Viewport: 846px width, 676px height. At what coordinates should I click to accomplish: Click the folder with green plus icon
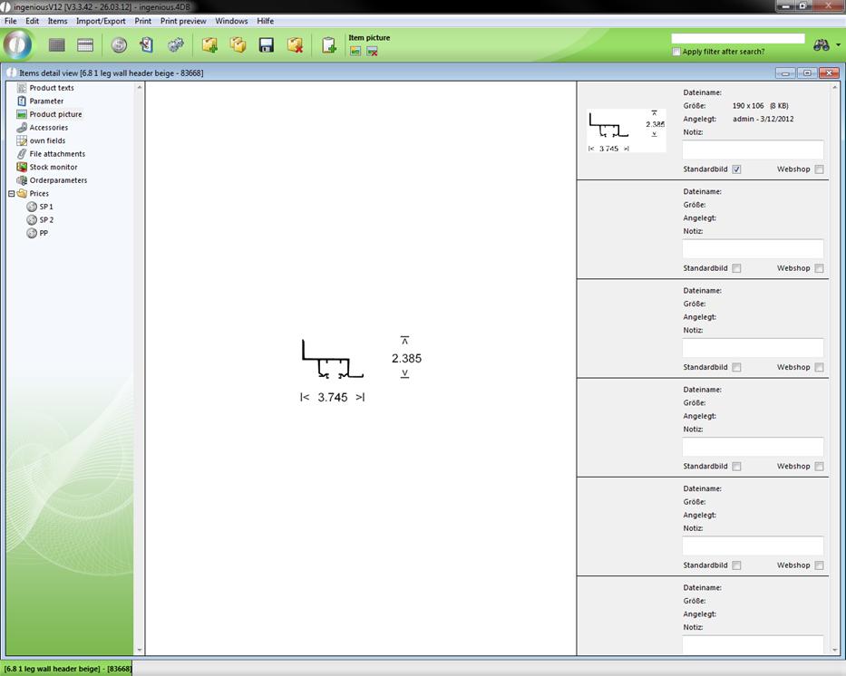pyautogui.click(x=209, y=45)
